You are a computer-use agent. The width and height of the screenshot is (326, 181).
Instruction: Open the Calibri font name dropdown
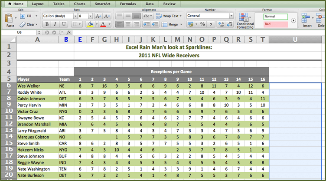(74, 16)
